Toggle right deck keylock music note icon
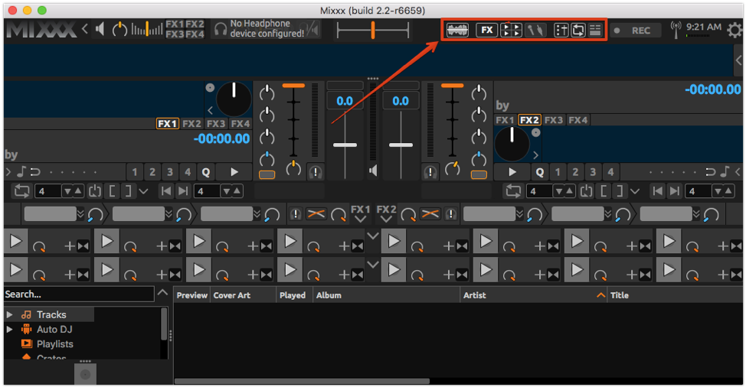The image size is (746, 387). tap(725, 171)
